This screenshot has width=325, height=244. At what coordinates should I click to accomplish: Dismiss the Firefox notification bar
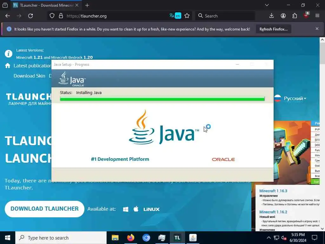click(x=317, y=29)
